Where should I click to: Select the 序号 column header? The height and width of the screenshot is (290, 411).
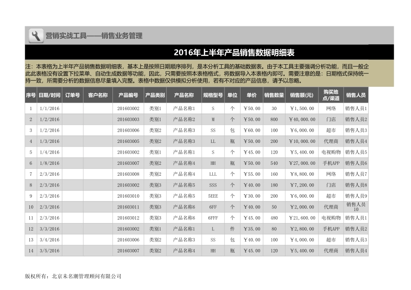[30, 95]
